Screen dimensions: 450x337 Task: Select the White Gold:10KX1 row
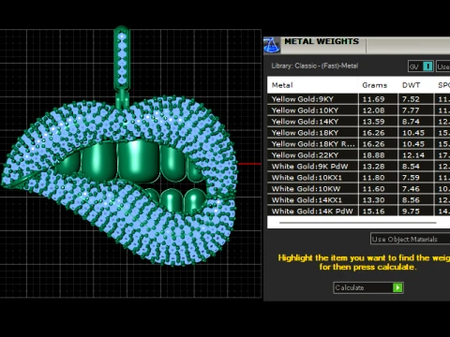click(x=359, y=178)
